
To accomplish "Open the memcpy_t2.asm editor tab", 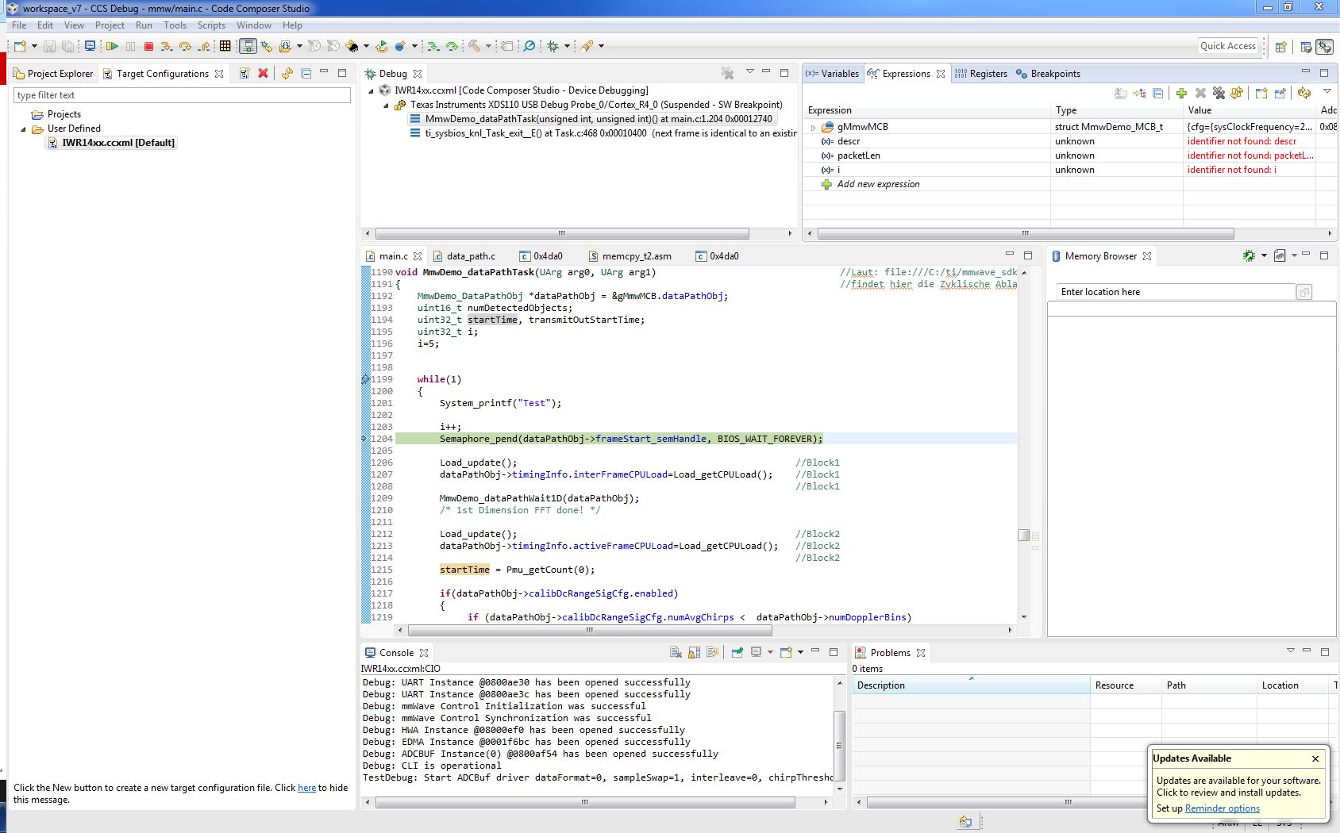I will pyautogui.click(x=630, y=256).
